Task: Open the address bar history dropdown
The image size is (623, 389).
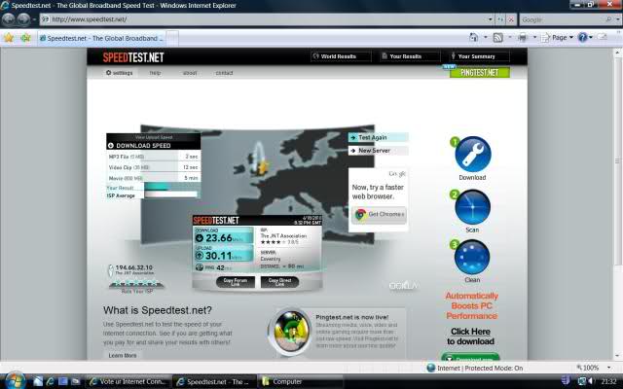Action: pyautogui.click(x=490, y=19)
